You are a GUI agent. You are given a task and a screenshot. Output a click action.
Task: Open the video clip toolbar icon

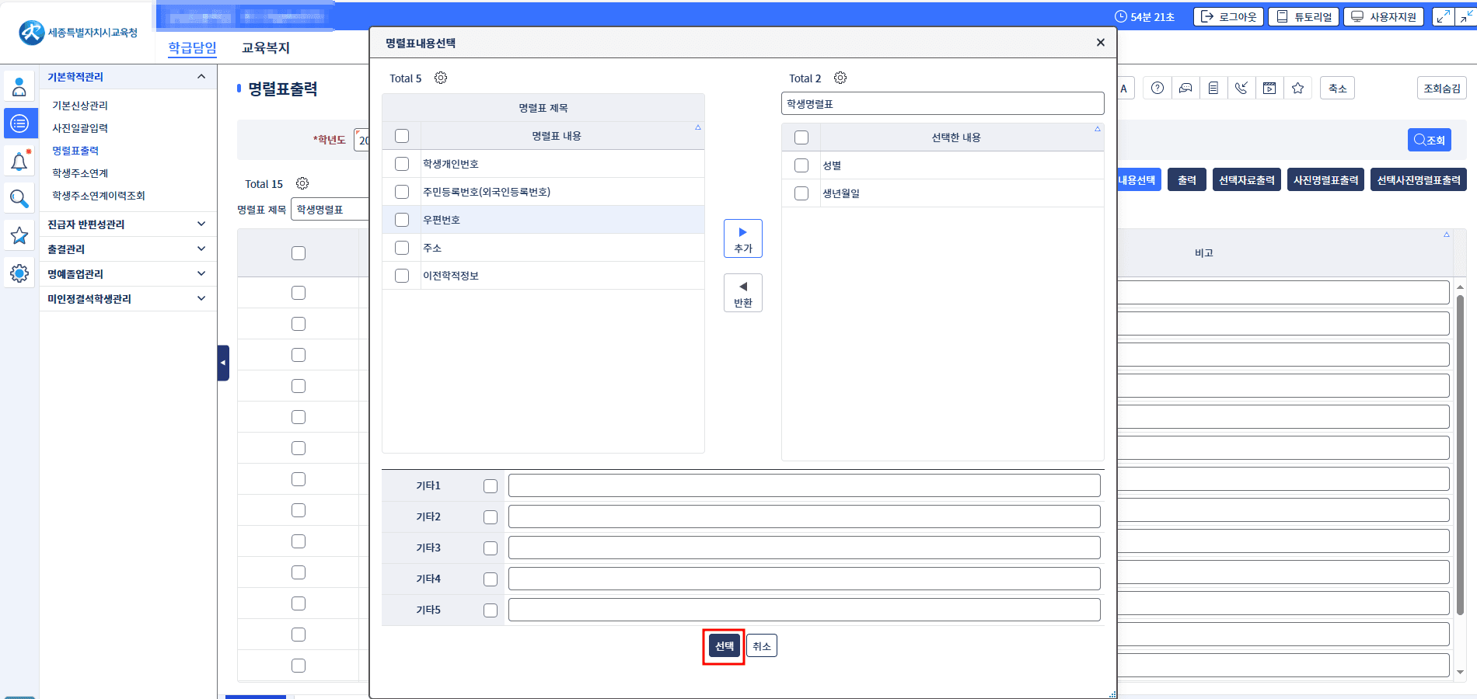[x=1269, y=89]
